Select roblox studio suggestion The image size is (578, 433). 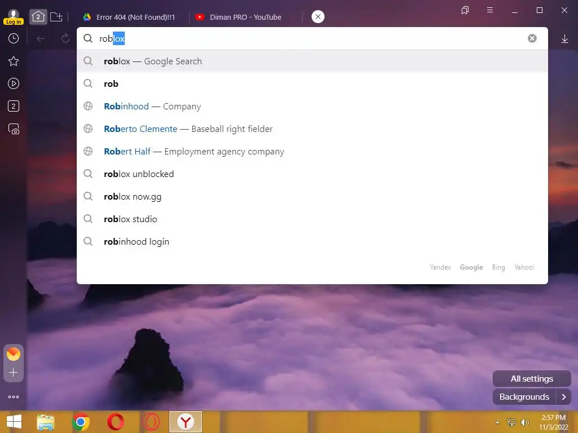(312, 219)
